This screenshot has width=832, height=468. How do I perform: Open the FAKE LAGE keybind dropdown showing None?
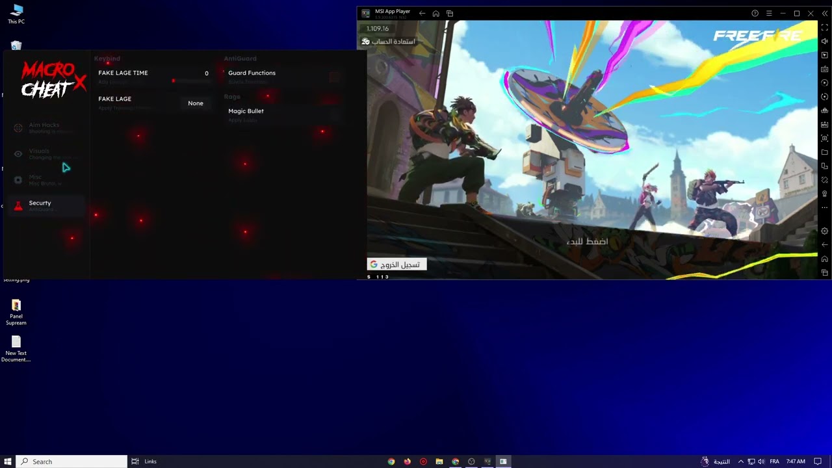[196, 103]
